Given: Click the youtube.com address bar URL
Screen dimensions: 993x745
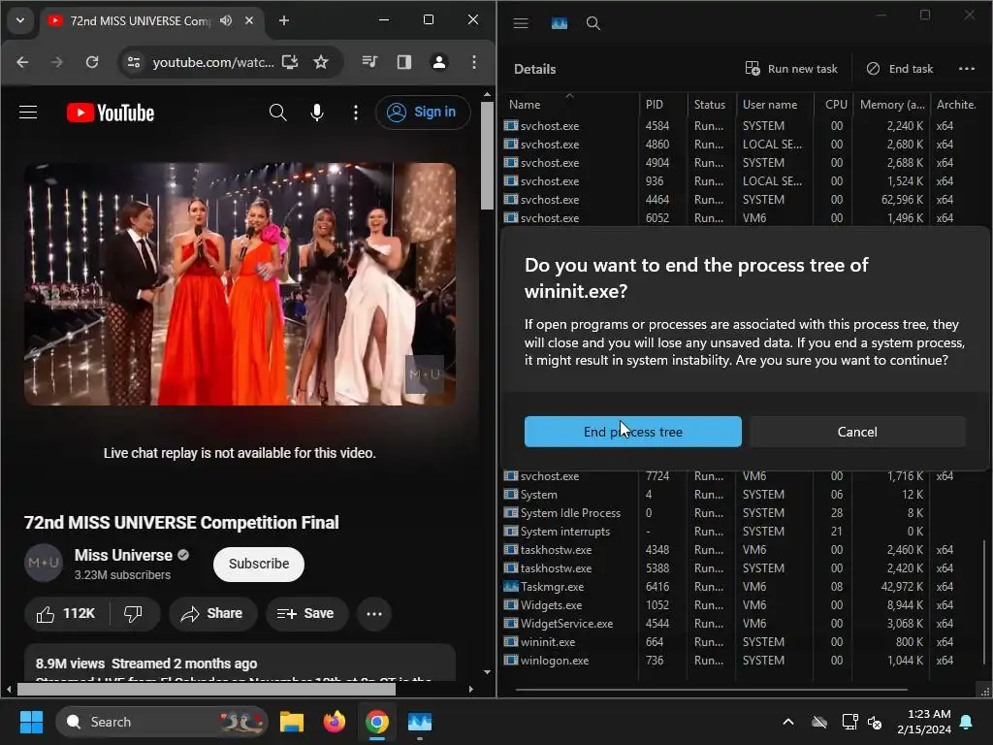Looking at the screenshot, I should tap(212, 62).
